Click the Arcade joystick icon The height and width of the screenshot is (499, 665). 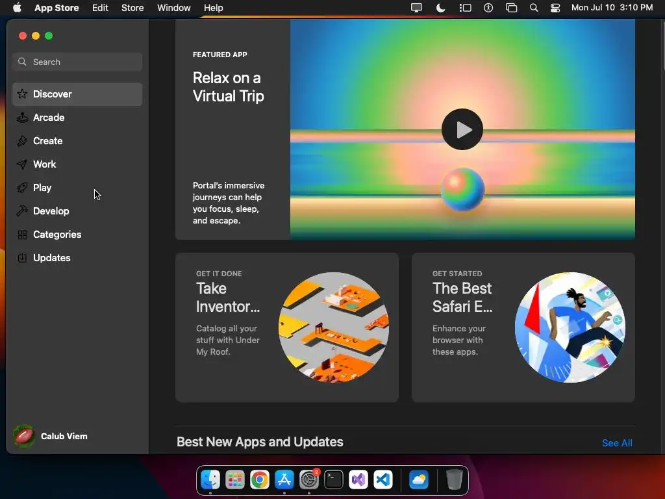pos(22,118)
